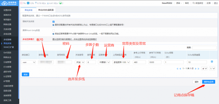Focus the 搜索 input field
The height and width of the screenshot is (104, 219).
pyautogui.click(x=204, y=48)
